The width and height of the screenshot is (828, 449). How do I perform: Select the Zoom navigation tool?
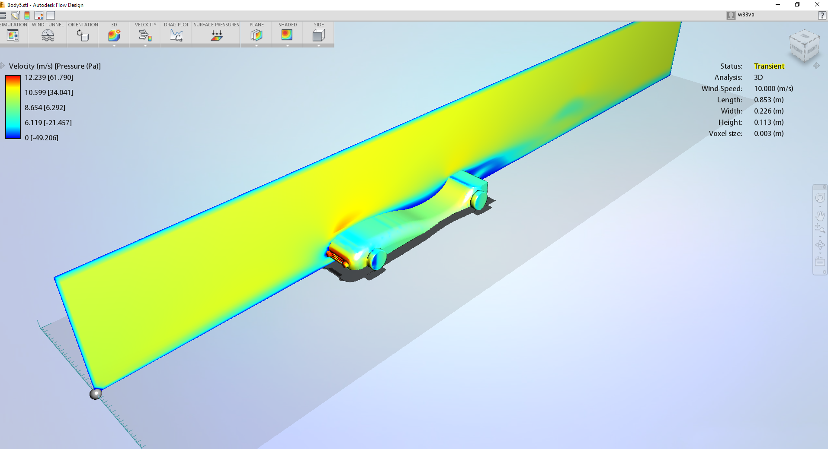point(820,229)
